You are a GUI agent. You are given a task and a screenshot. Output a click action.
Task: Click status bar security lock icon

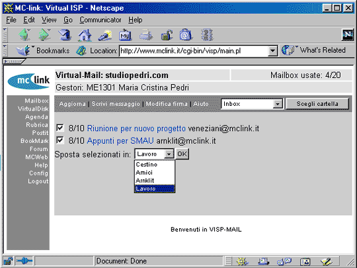pos(8,261)
